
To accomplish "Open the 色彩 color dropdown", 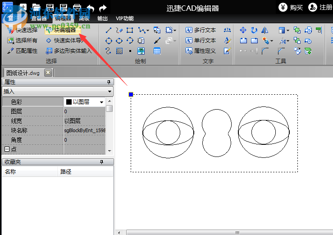I will point(101,102).
